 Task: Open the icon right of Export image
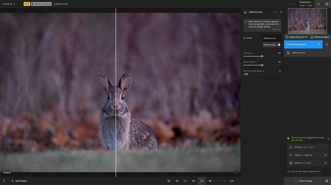[327, 181]
